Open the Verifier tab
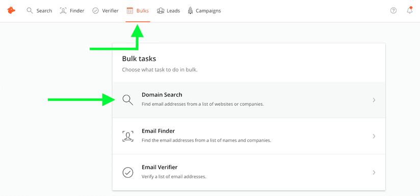This screenshot has height=196, width=420. tap(106, 11)
